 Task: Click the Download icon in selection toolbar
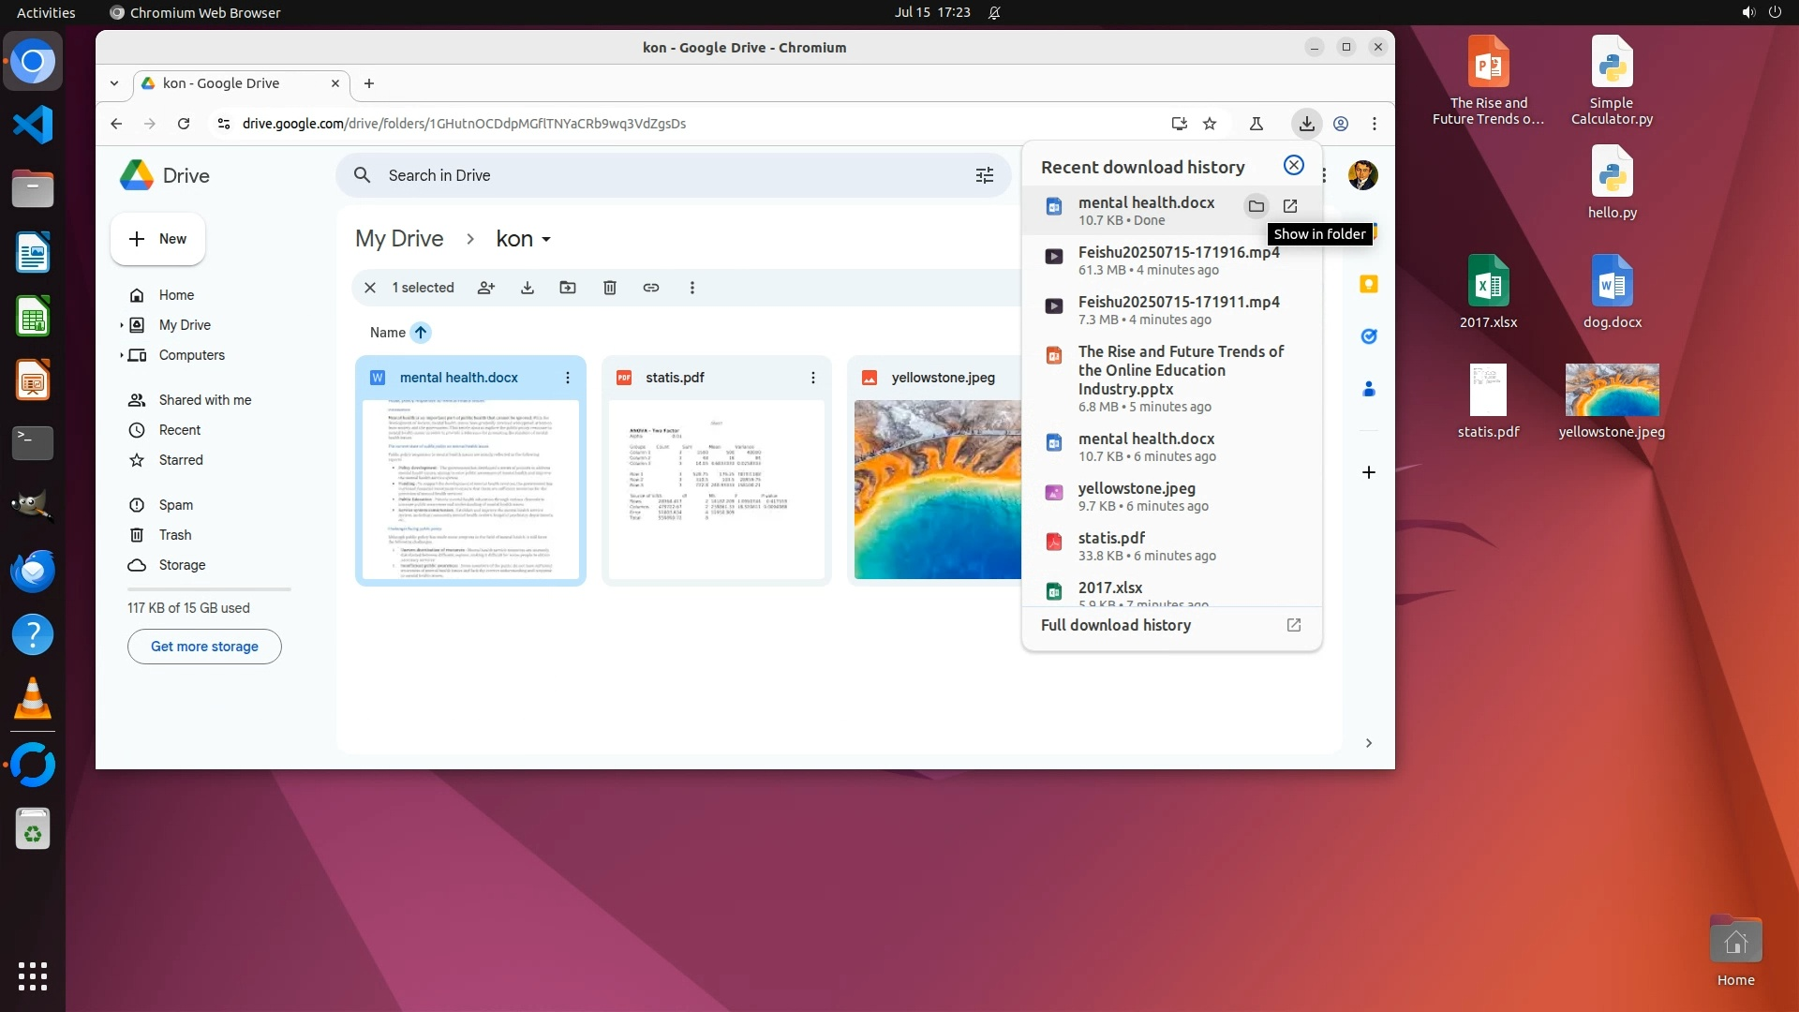click(x=528, y=288)
